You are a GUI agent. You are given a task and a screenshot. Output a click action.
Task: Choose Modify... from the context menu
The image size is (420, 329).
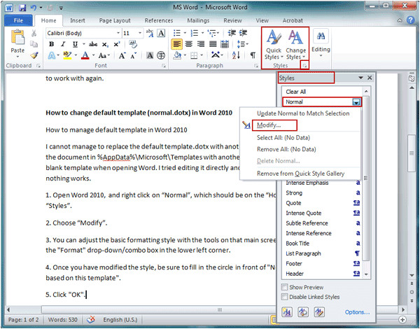269,125
